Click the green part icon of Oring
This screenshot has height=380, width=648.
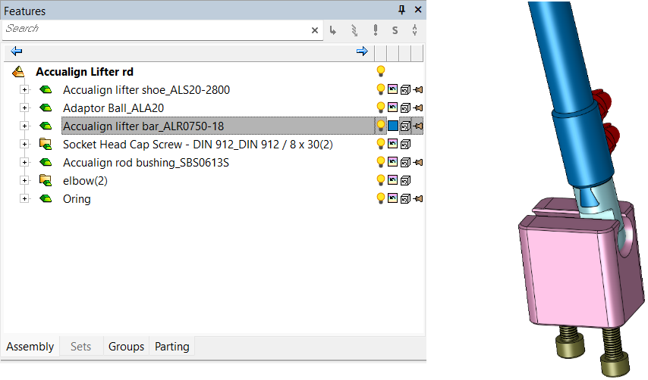coord(46,198)
